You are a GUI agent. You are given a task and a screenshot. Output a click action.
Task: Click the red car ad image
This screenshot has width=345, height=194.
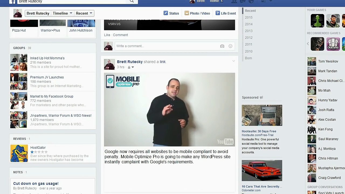tap(262, 171)
